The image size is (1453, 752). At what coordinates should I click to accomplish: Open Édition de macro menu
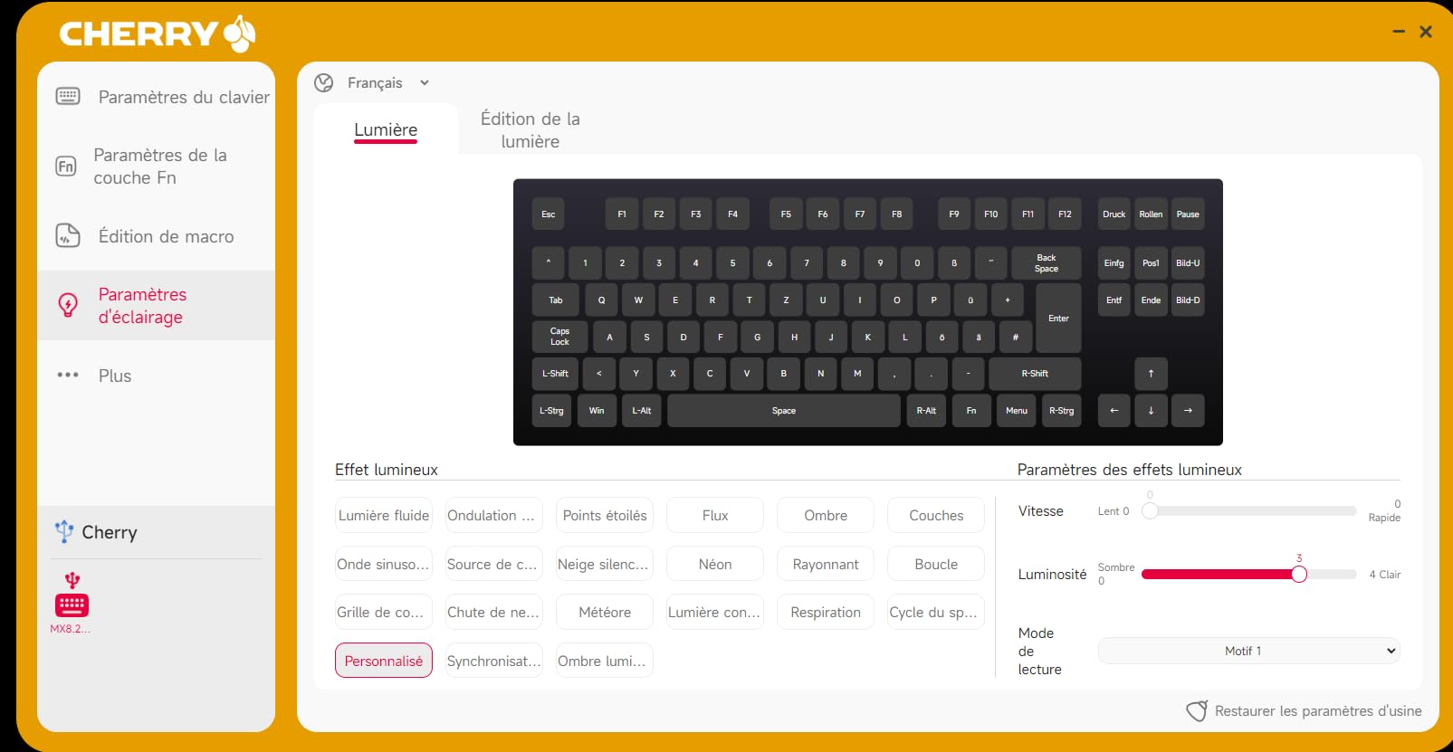coord(156,236)
